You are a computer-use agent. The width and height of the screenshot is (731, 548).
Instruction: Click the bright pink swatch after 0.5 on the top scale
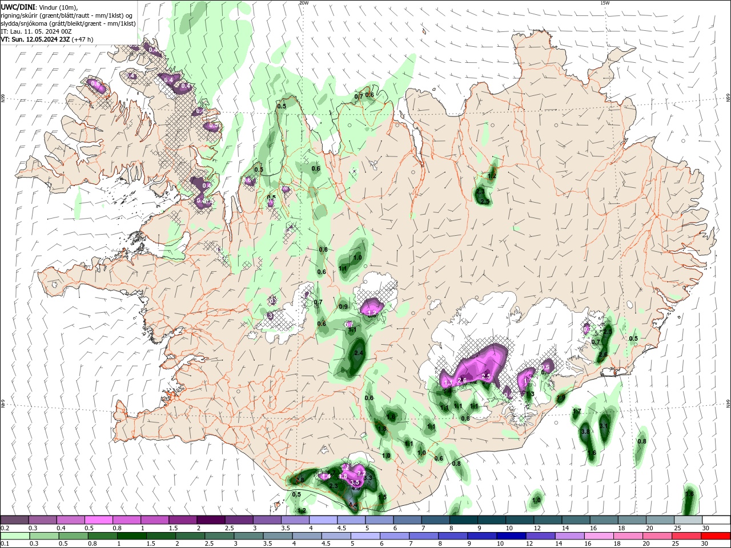tap(99, 520)
